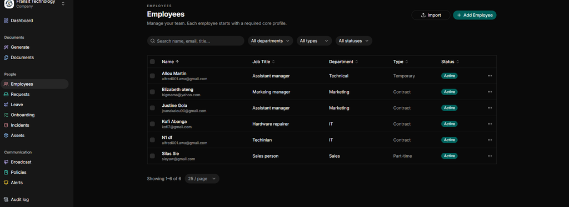
Task: Select N1 df's row checkbox
Action: click(x=152, y=140)
